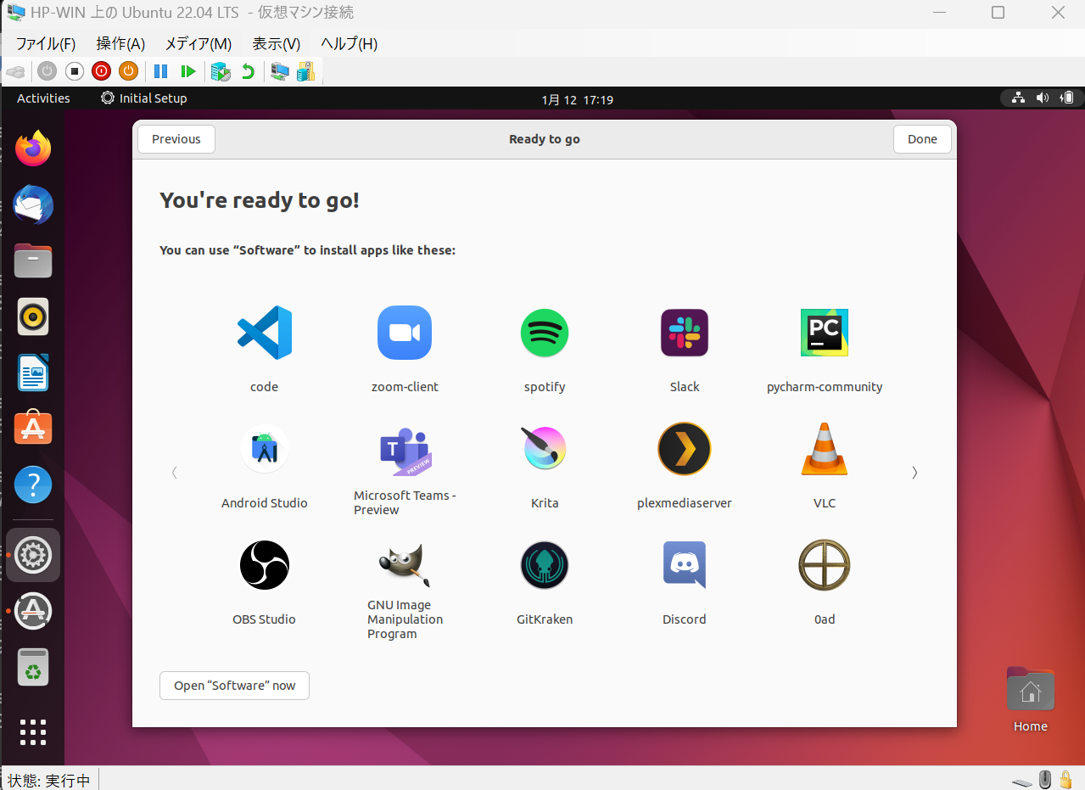
Task: Select the Discord app icon
Action: point(685,565)
